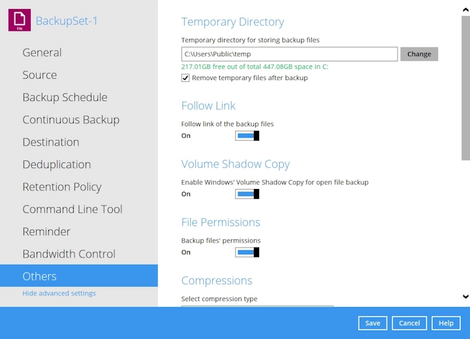The image size is (470, 339).
Task: Open the General settings section
Action: 42,53
